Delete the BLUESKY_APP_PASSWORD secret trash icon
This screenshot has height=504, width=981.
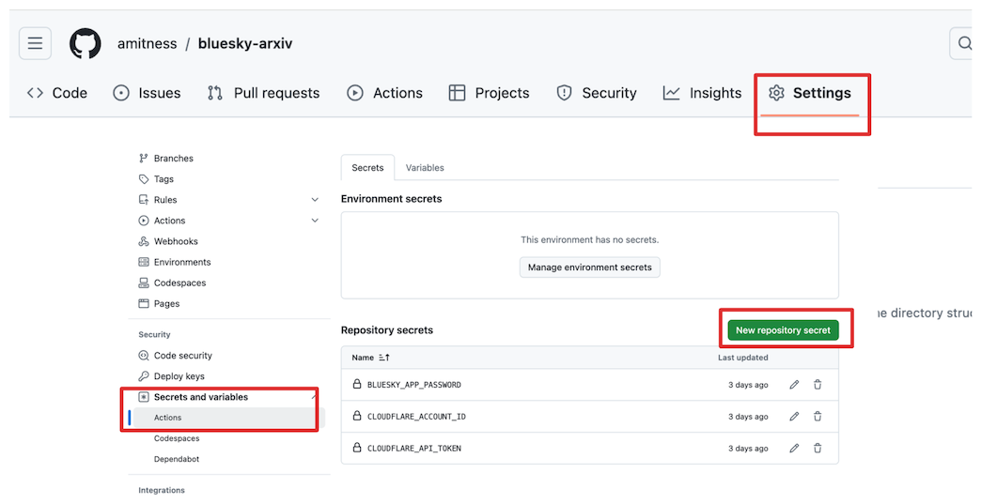(x=817, y=385)
